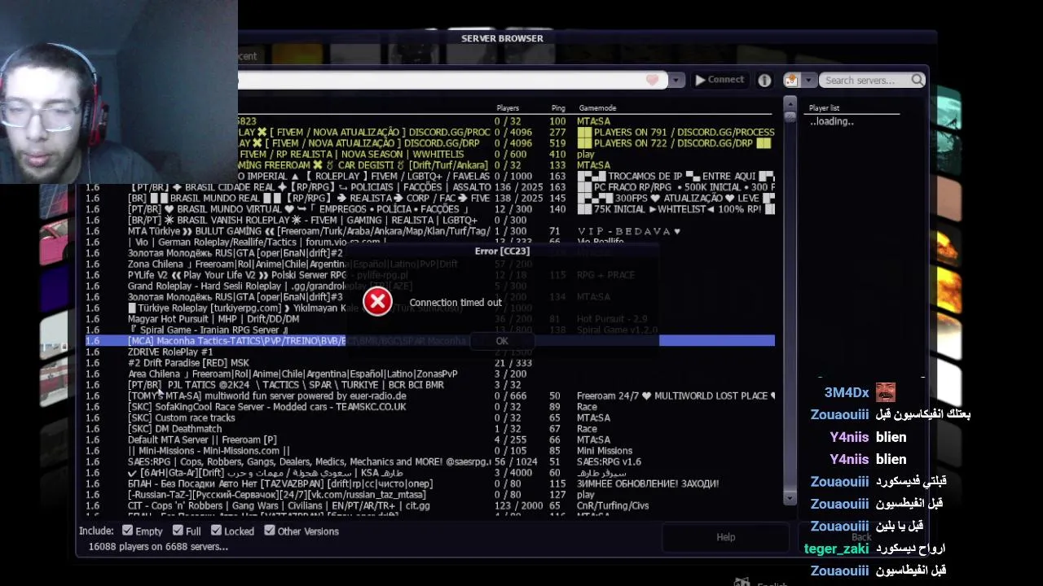This screenshot has height=586, width=1043.
Task: Select the Magyar Hot Pursuit MHP row
Action: (430, 318)
